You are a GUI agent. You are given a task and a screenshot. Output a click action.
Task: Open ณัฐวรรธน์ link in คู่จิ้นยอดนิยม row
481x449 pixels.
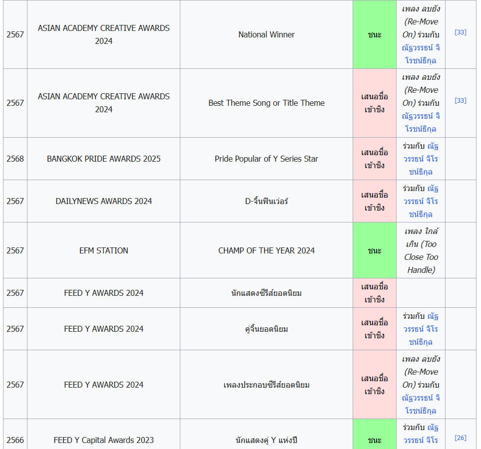(421, 329)
